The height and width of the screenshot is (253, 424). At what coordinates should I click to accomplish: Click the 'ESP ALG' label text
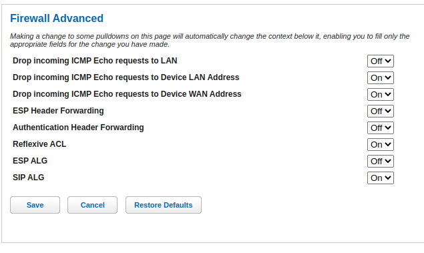coord(30,161)
